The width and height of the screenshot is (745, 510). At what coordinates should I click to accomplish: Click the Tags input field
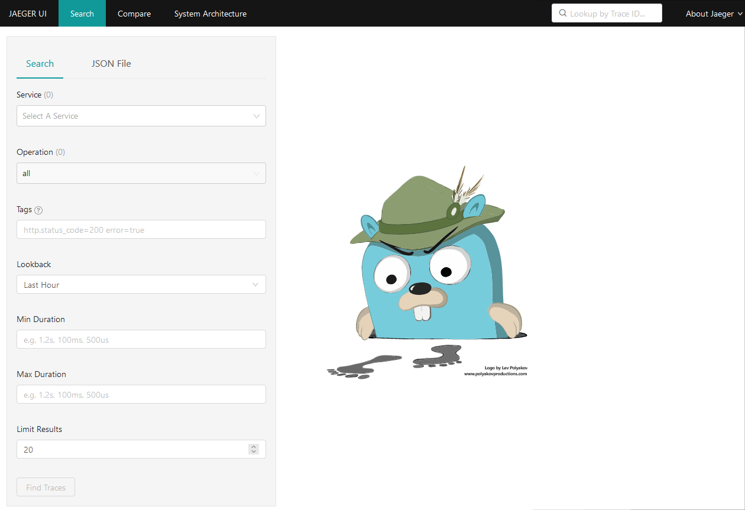[141, 230]
